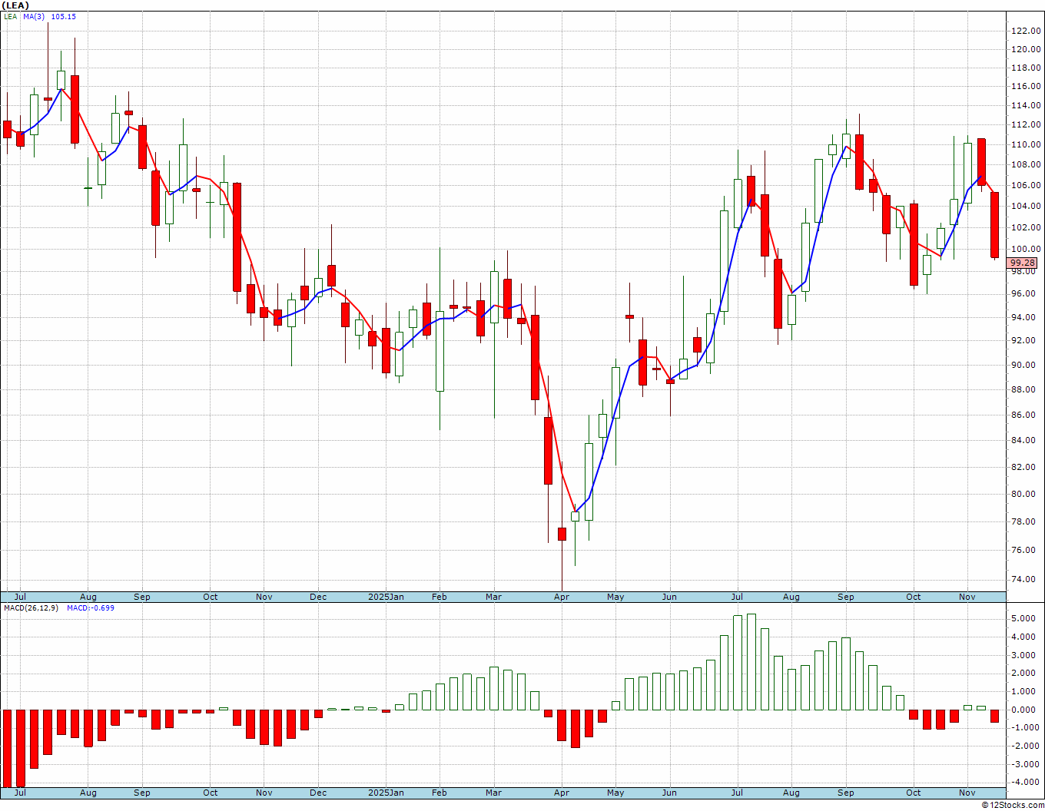Click the 110.00 price axis label

(x=1026, y=144)
